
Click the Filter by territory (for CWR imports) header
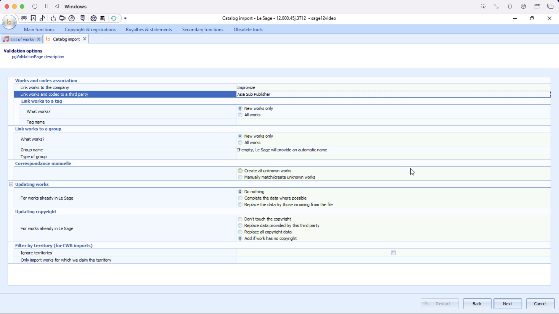pyautogui.click(x=54, y=246)
